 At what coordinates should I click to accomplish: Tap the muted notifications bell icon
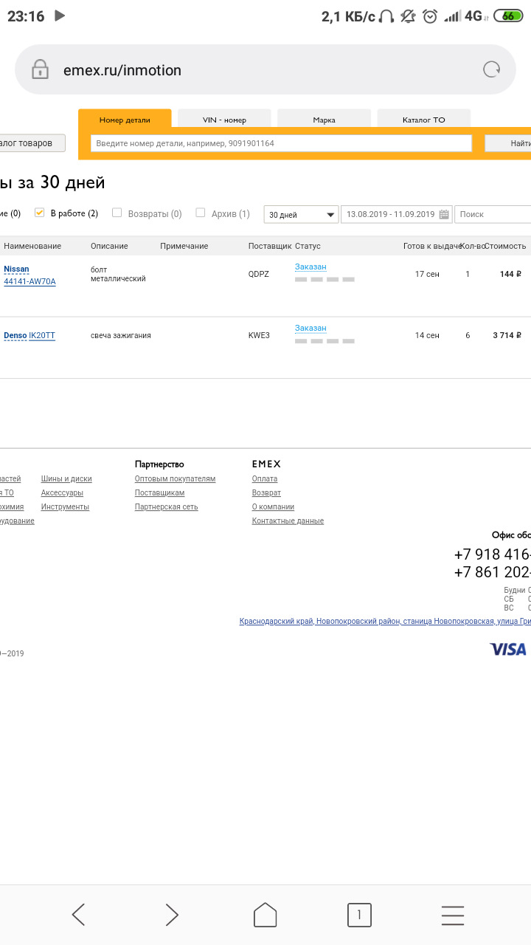click(408, 16)
